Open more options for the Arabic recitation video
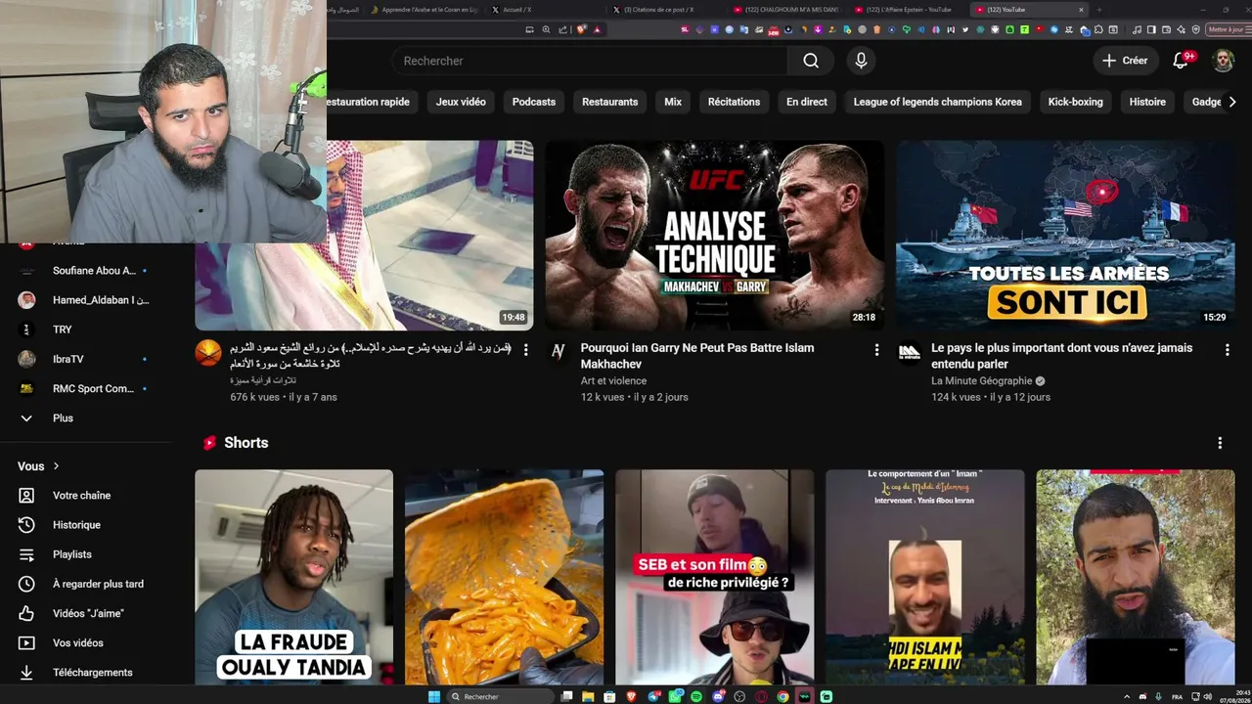Screen dimensions: 1252x704 [525, 350]
